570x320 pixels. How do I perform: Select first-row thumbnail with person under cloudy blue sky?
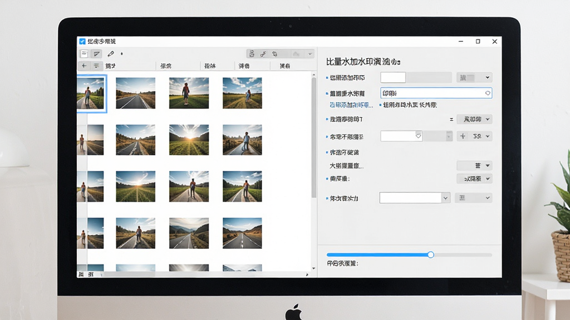[242, 93]
